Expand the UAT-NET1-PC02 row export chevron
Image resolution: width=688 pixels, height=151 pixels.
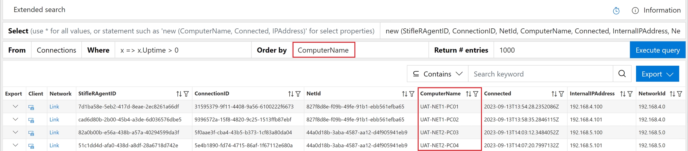click(16, 119)
